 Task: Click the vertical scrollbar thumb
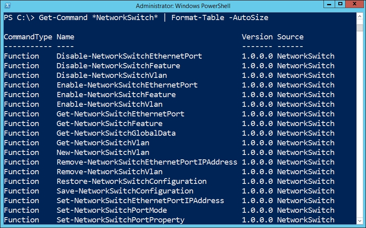[360, 27]
